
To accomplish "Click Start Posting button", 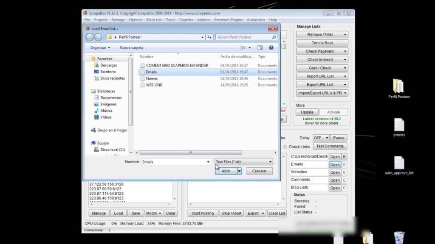I will coord(203,213).
